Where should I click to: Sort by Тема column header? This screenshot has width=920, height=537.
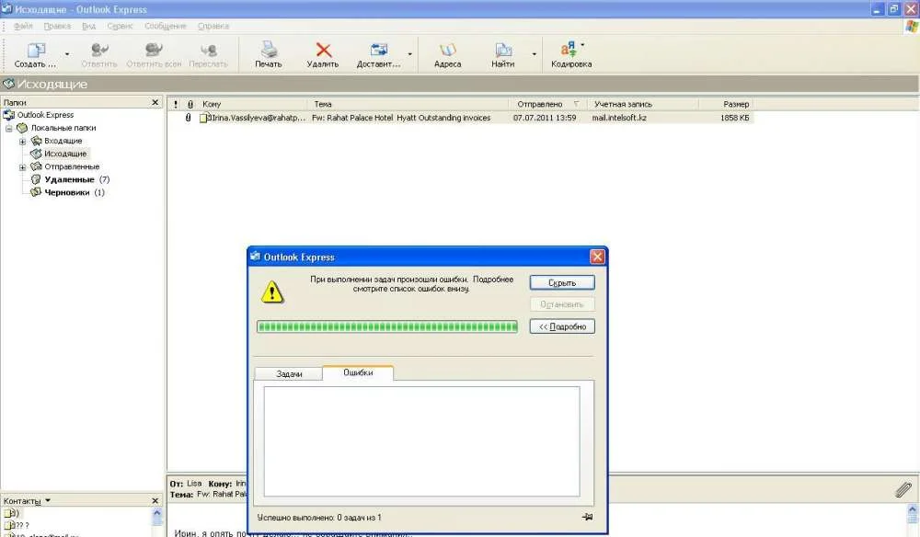point(408,104)
